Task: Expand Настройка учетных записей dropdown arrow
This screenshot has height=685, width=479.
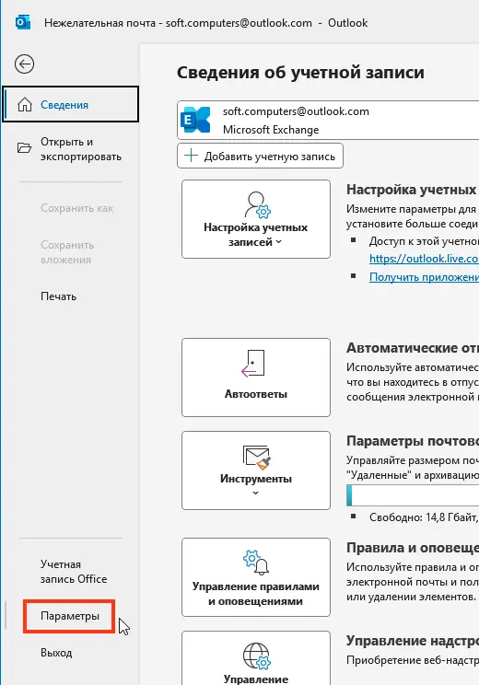Action: tap(279, 242)
